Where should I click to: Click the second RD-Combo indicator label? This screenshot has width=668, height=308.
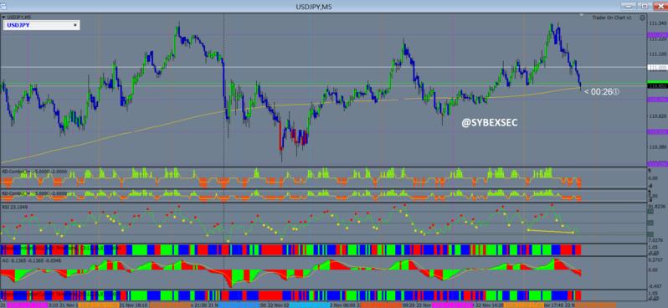coord(34,193)
